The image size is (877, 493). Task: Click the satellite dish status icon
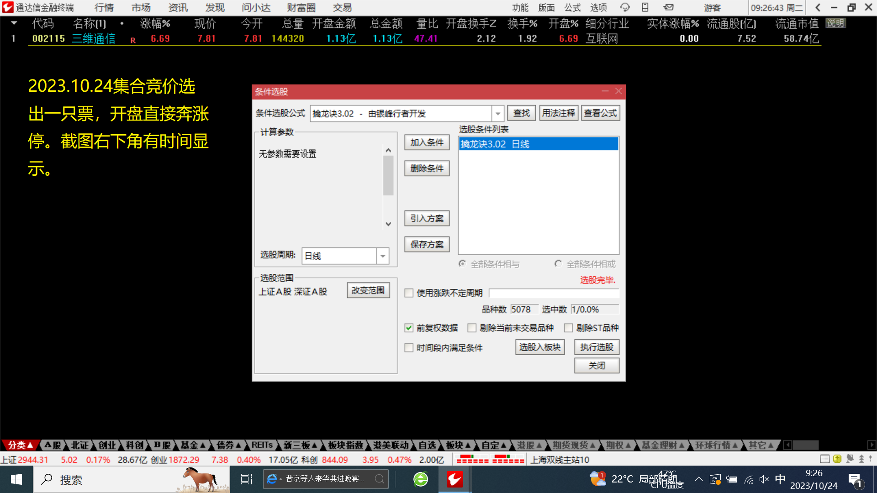850,459
